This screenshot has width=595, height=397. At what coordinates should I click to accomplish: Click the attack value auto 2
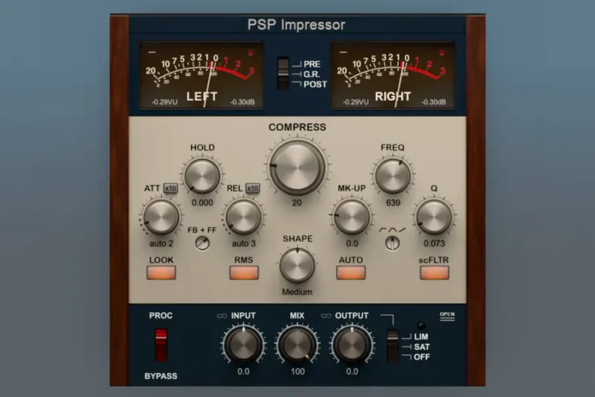pyautogui.click(x=161, y=244)
